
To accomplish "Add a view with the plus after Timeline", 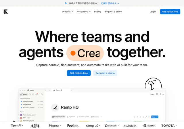I will (101, 117).
